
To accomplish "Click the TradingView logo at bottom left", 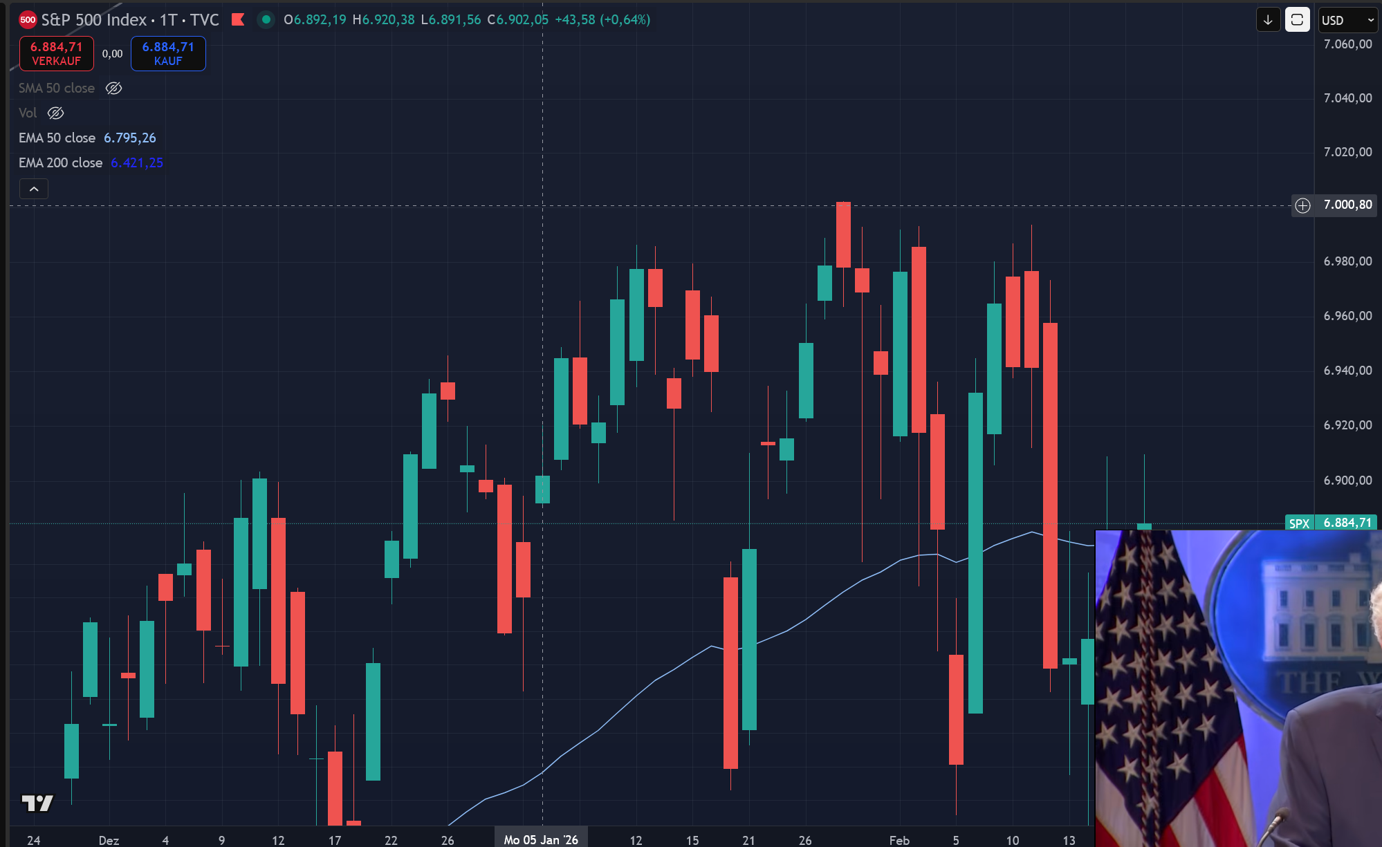I will pyautogui.click(x=37, y=803).
